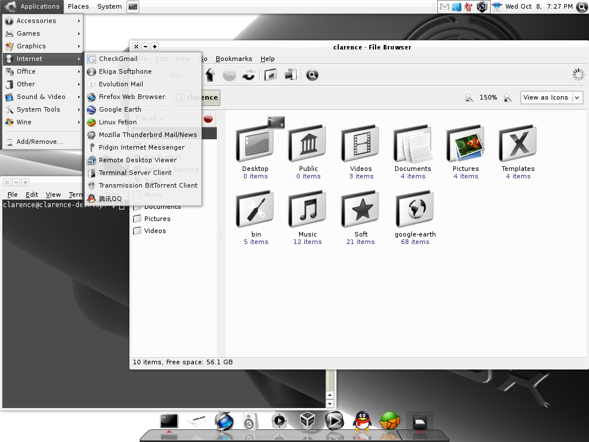589x442 pixels.
Task: Open the bin folder with tools icon
Action: [255, 209]
